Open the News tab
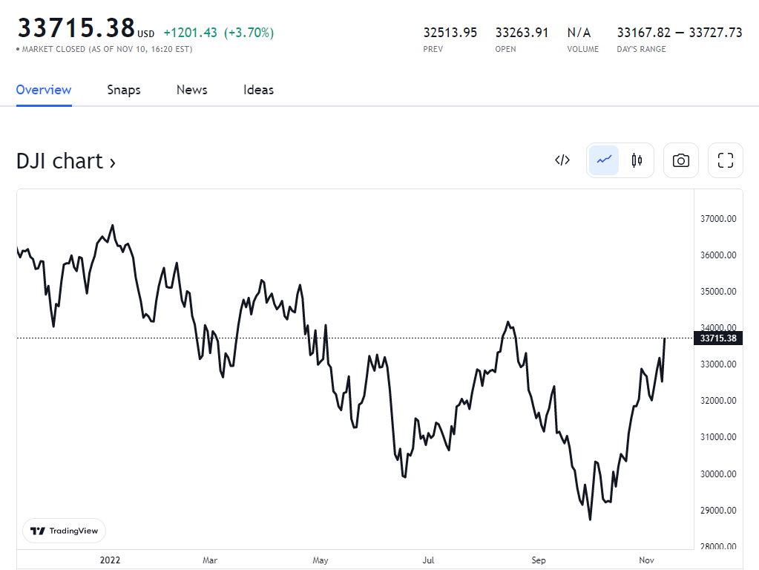This screenshot has width=759, height=570. pos(191,90)
